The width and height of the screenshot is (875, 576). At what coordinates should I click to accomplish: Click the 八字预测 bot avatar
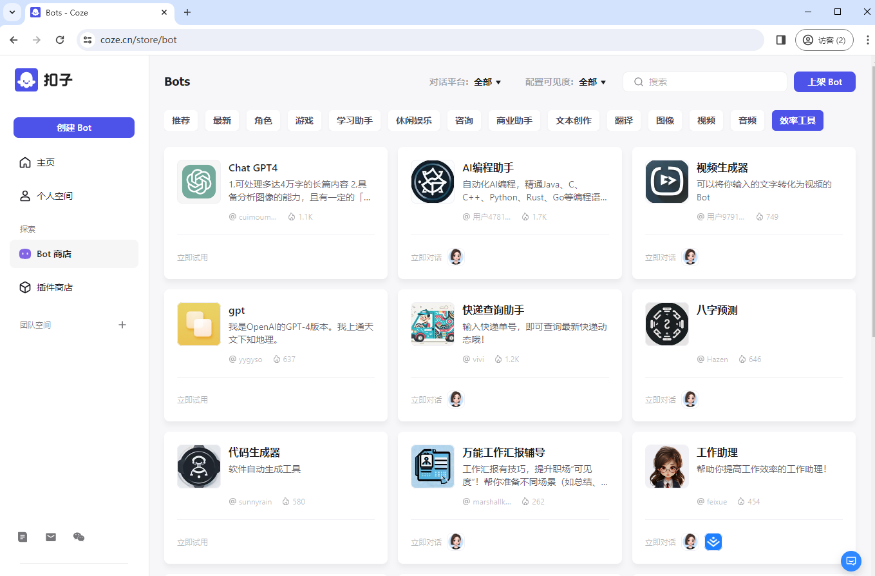(x=667, y=324)
